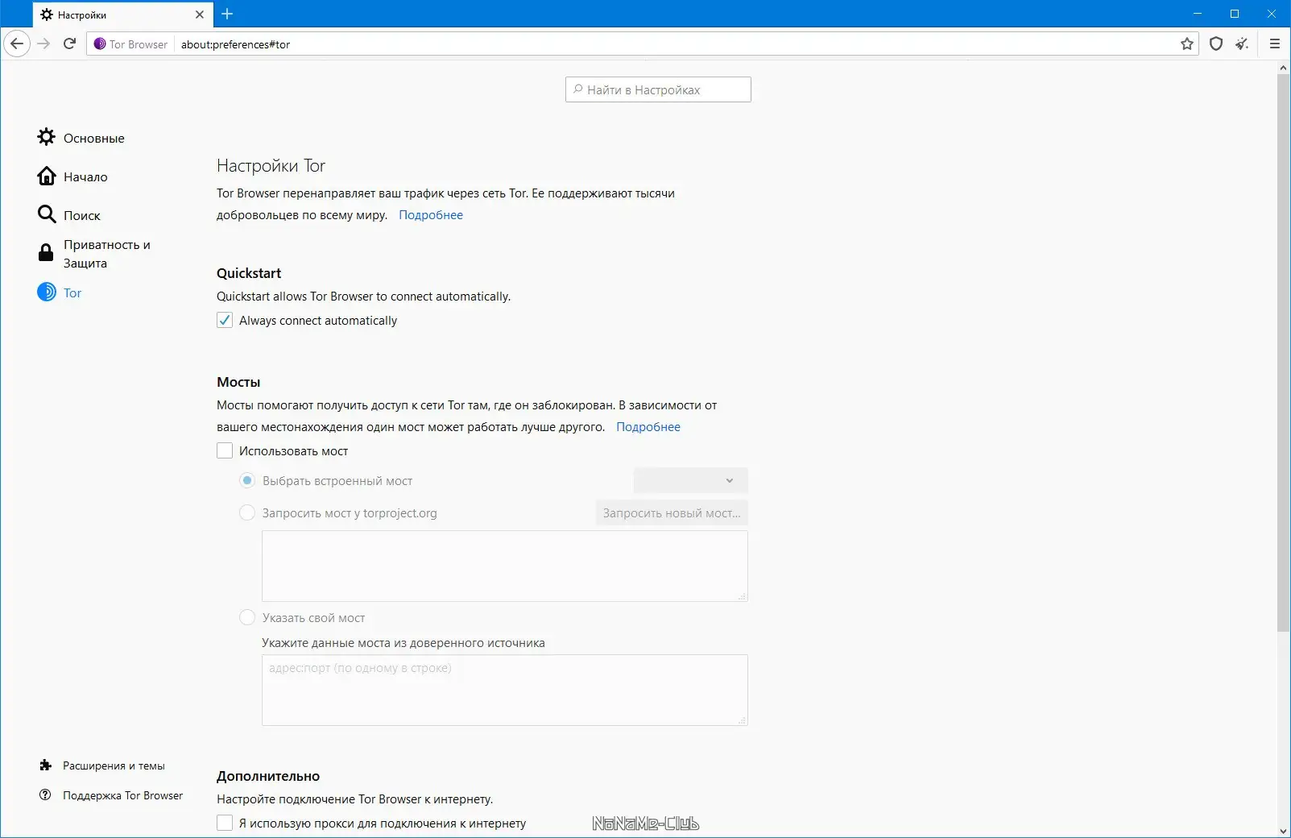
Task: Select Выбрать встроенный мост radio option
Action: (x=247, y=480)
